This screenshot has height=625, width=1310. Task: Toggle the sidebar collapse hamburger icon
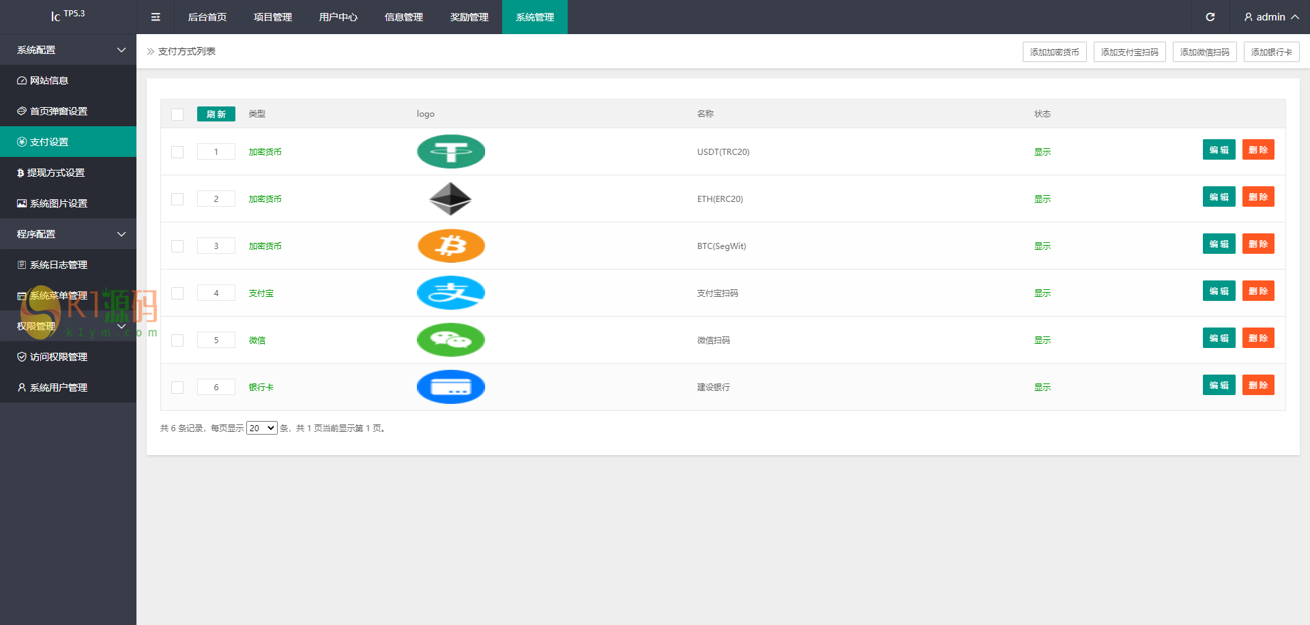coord(156,17)
